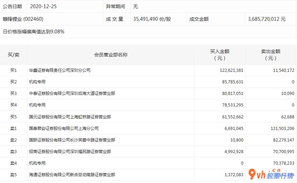The height and width of the screenshot is (183, 297).
Task: Select sell amount 131,503,206
Action: [x=282, y=129]
